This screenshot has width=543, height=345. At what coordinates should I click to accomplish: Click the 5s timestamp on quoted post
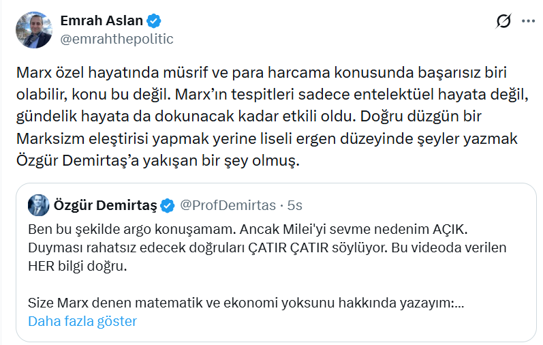click(x=295, y=205)
